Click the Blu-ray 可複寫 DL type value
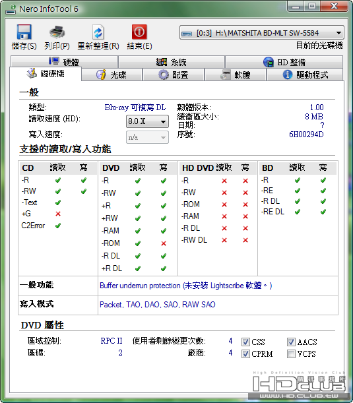 click(135, 108)
